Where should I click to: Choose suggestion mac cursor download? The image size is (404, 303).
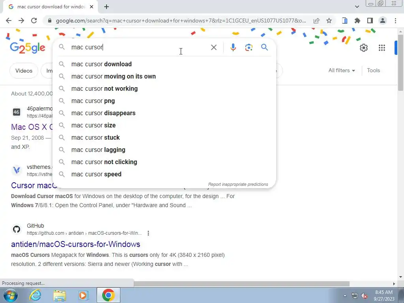click(x=164, y=64)
